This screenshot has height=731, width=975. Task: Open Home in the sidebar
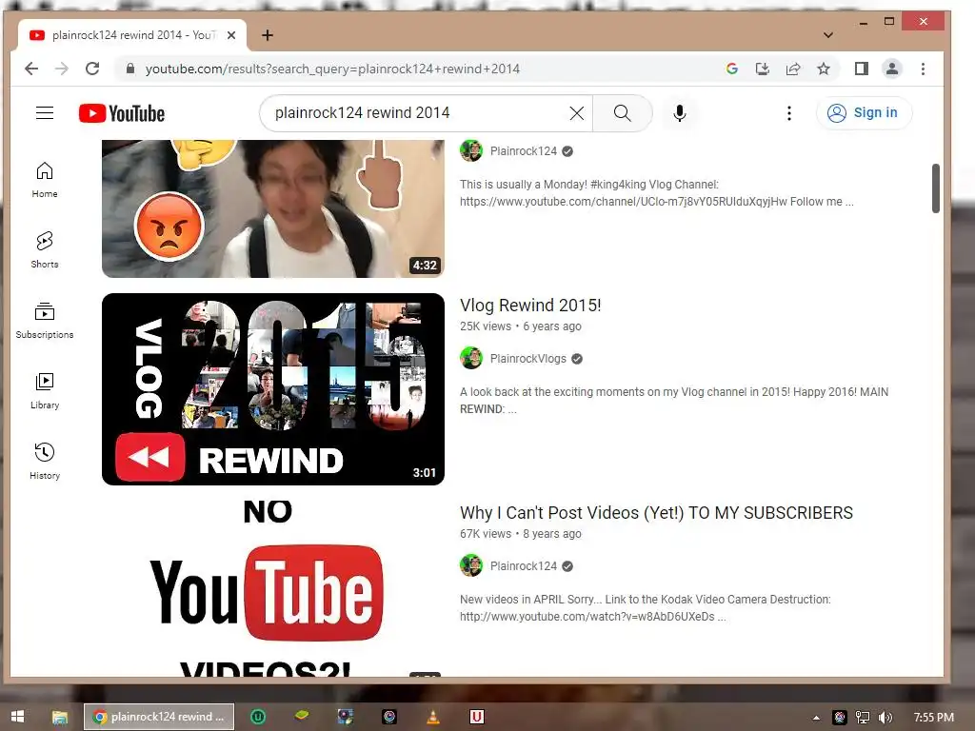tap(45, 180)
